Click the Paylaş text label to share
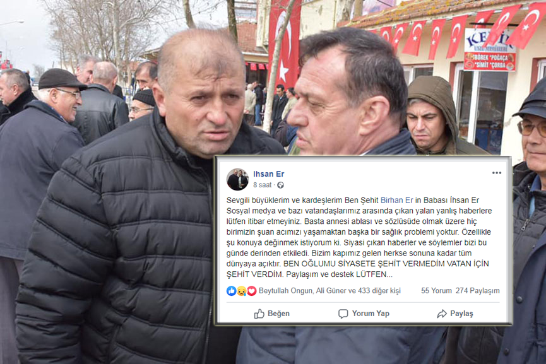The width and height of the screenshot is (546, 364). (x=461, y=314)
